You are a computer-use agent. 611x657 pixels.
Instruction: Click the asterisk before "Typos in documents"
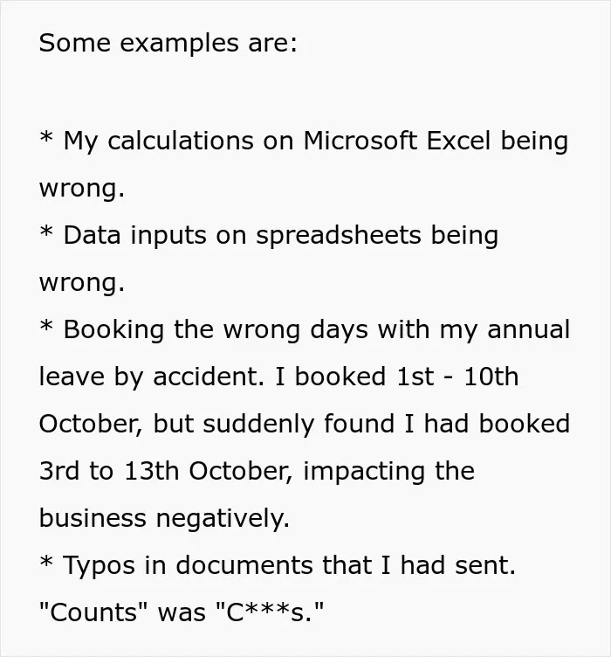(x=46, y=562)
